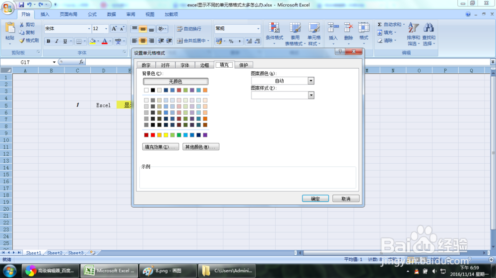
Task: Click the Format (格式) ribbon icon
Action: pos(364,28)
